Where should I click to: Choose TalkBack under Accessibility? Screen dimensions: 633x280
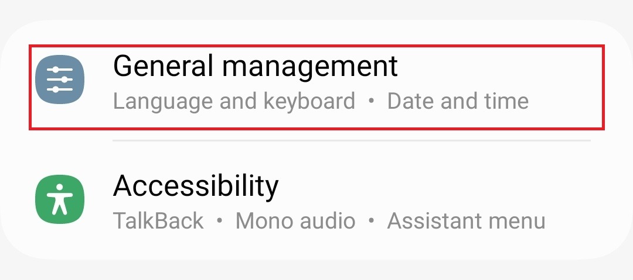tap(159, 221)
